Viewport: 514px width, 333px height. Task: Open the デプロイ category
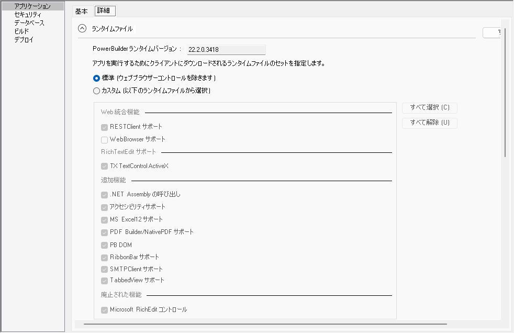click(x=24, y=40)
